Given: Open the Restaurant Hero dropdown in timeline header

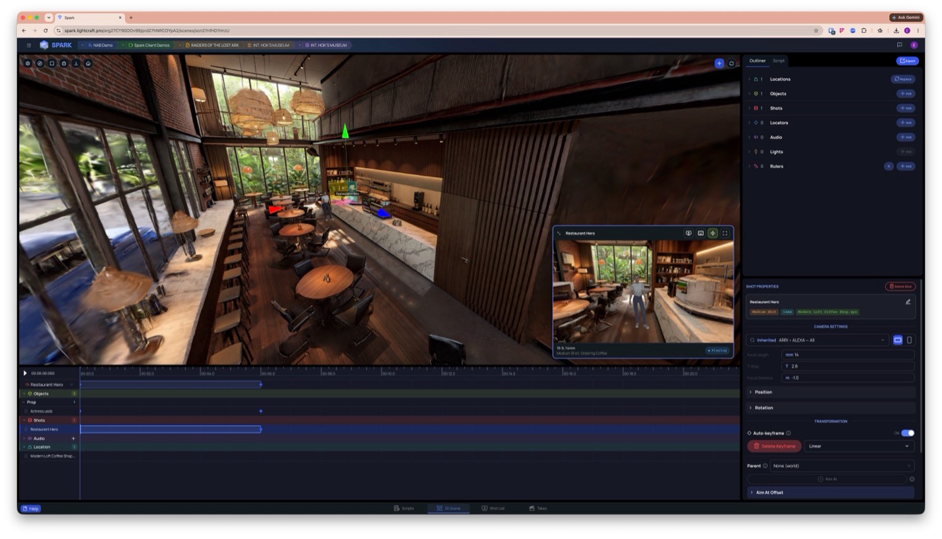Looking at the screenshot, I should click(71, 385).
